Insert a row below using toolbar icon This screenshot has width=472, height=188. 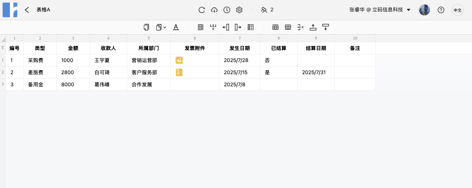tap(326, 27)
